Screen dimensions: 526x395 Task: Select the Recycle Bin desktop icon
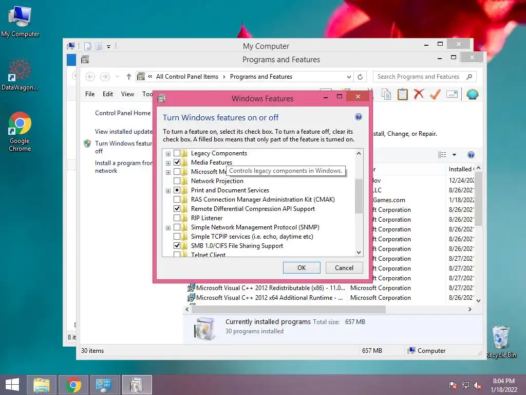[500, 342]
